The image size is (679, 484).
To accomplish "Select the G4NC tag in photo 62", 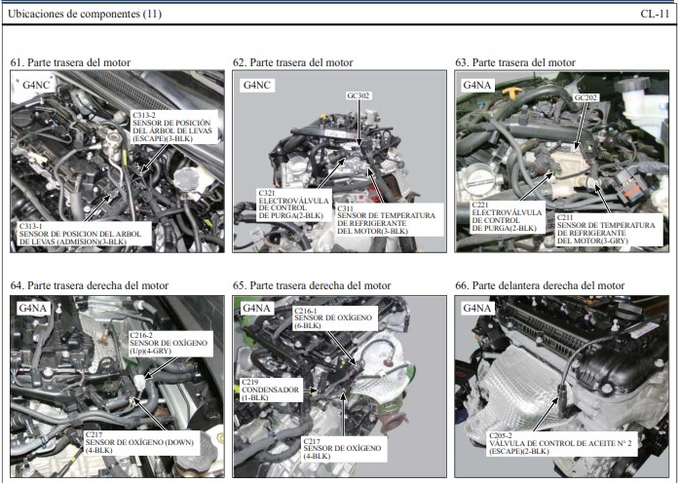I will click(257, 85).
